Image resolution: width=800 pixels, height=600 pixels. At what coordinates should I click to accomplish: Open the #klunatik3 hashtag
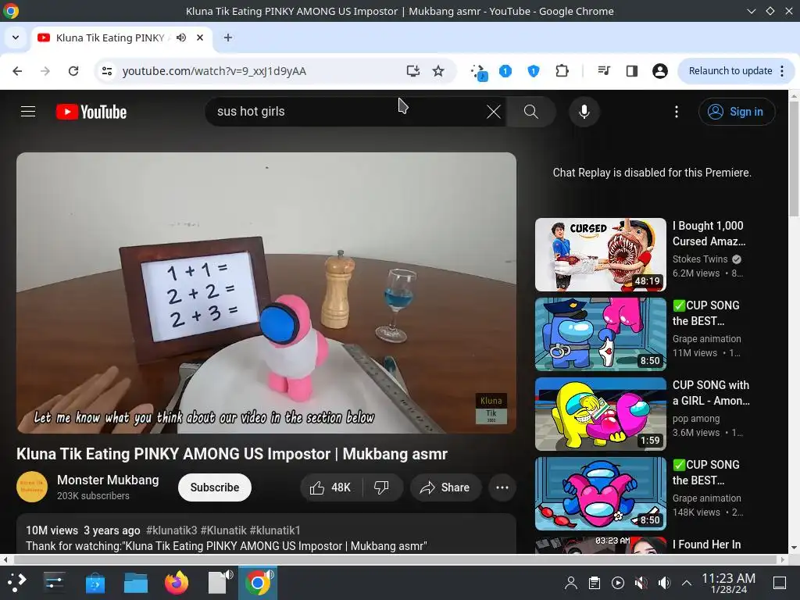click(x=171, y=530)
